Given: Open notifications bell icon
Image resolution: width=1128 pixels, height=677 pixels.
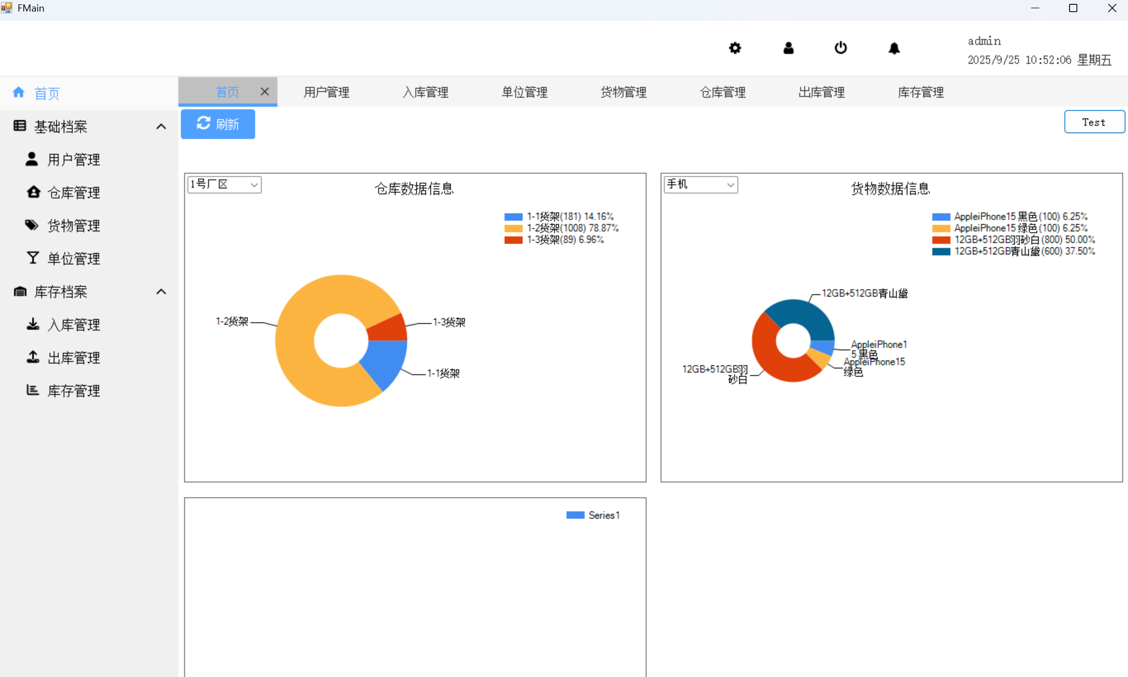Looking at the screenshot, I should point(894,48).
